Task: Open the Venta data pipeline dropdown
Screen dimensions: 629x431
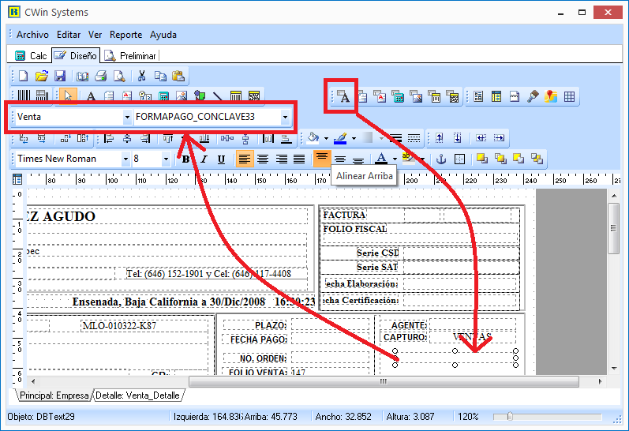Action: (x=127, y=117)
